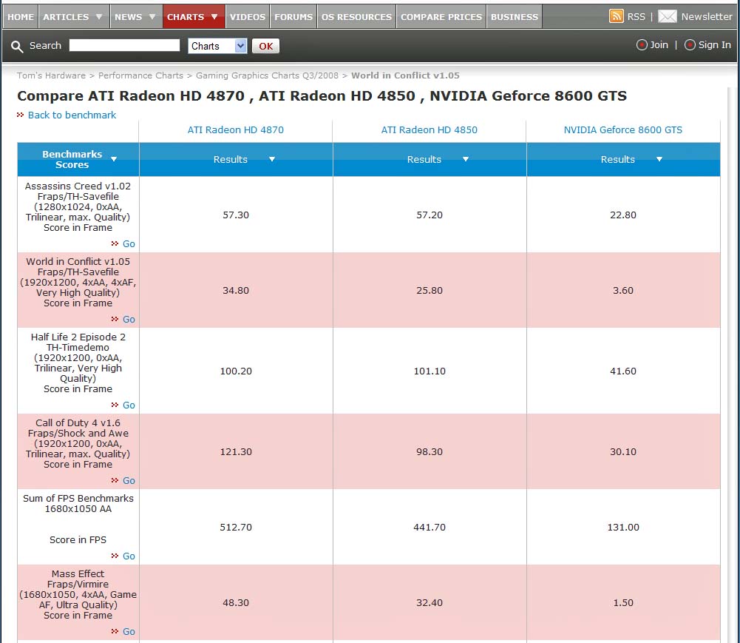Click the RSS feed icon

tap(616, 16)
